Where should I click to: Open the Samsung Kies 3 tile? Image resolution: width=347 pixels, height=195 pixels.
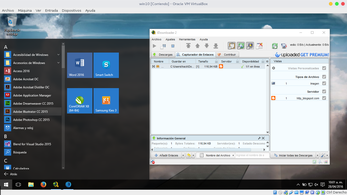pyautogui.click(x=106, y=101)
